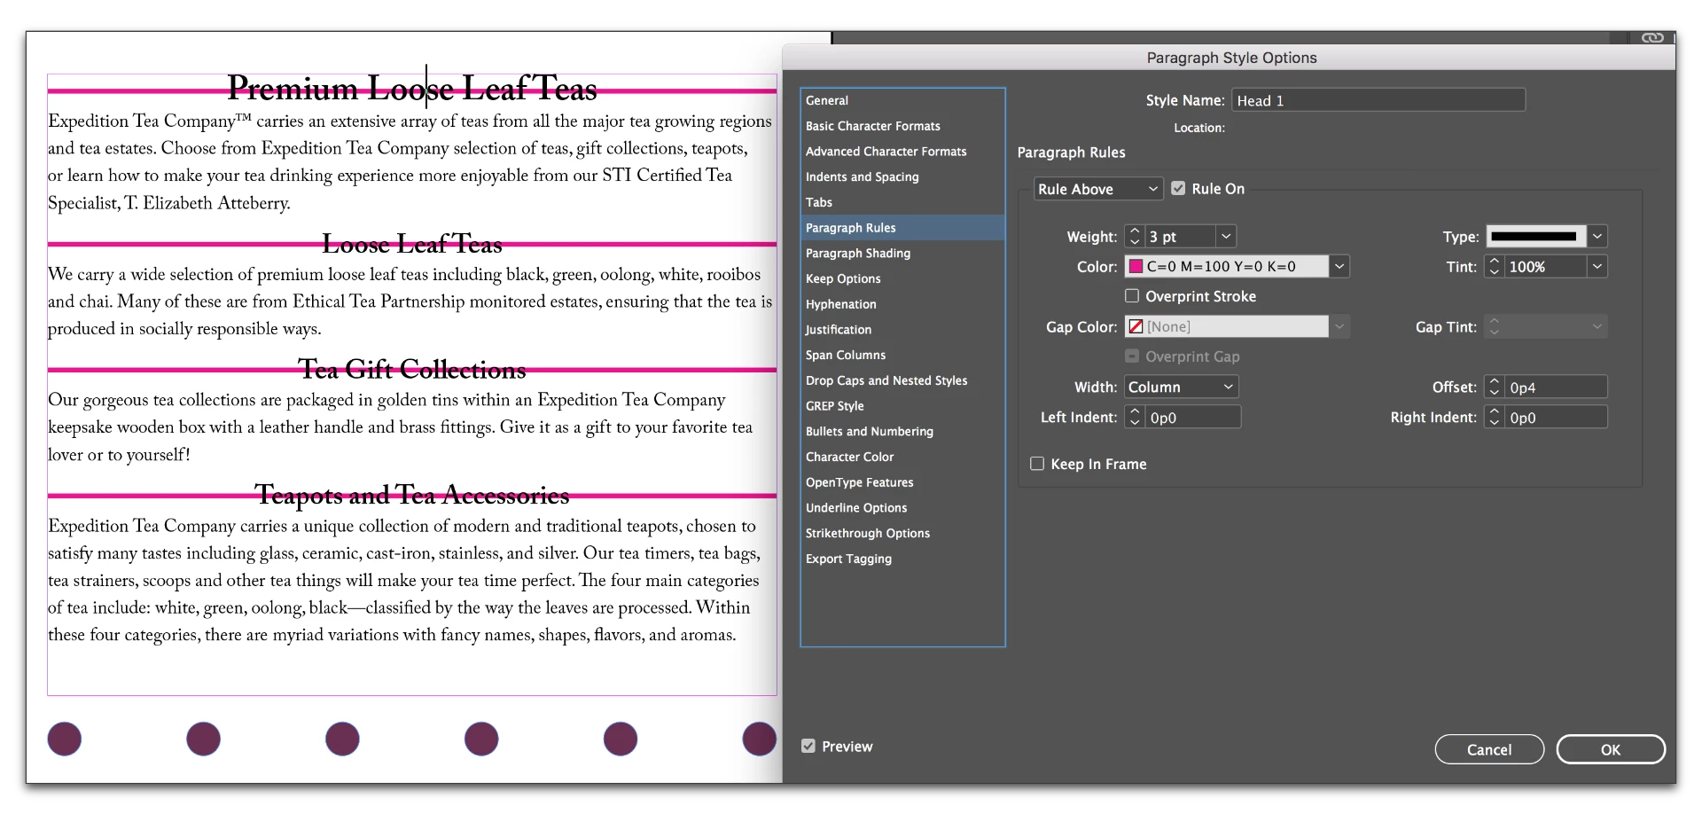The width and height of the screenshot is (1702, 814).
Task: Click the Right Indent stepper arrows
Action: [1495, 417]
